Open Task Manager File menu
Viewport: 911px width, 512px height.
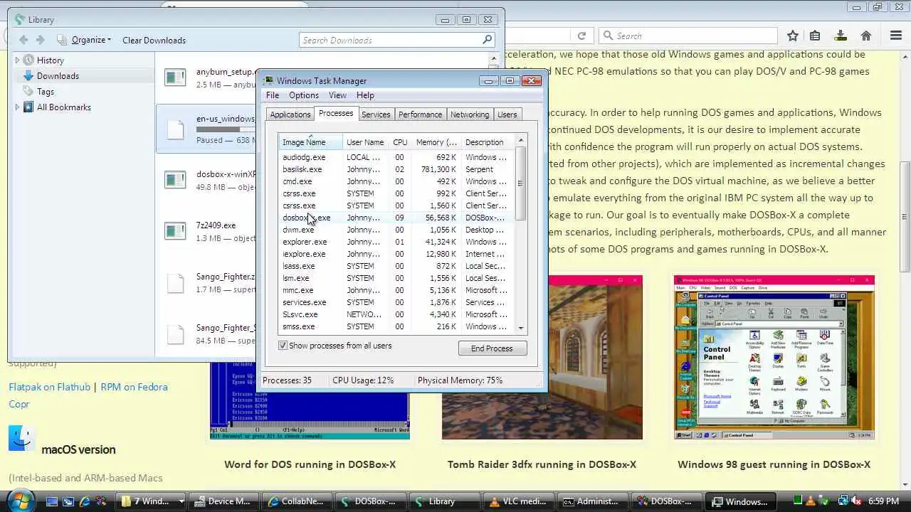(x=273, y=95)
